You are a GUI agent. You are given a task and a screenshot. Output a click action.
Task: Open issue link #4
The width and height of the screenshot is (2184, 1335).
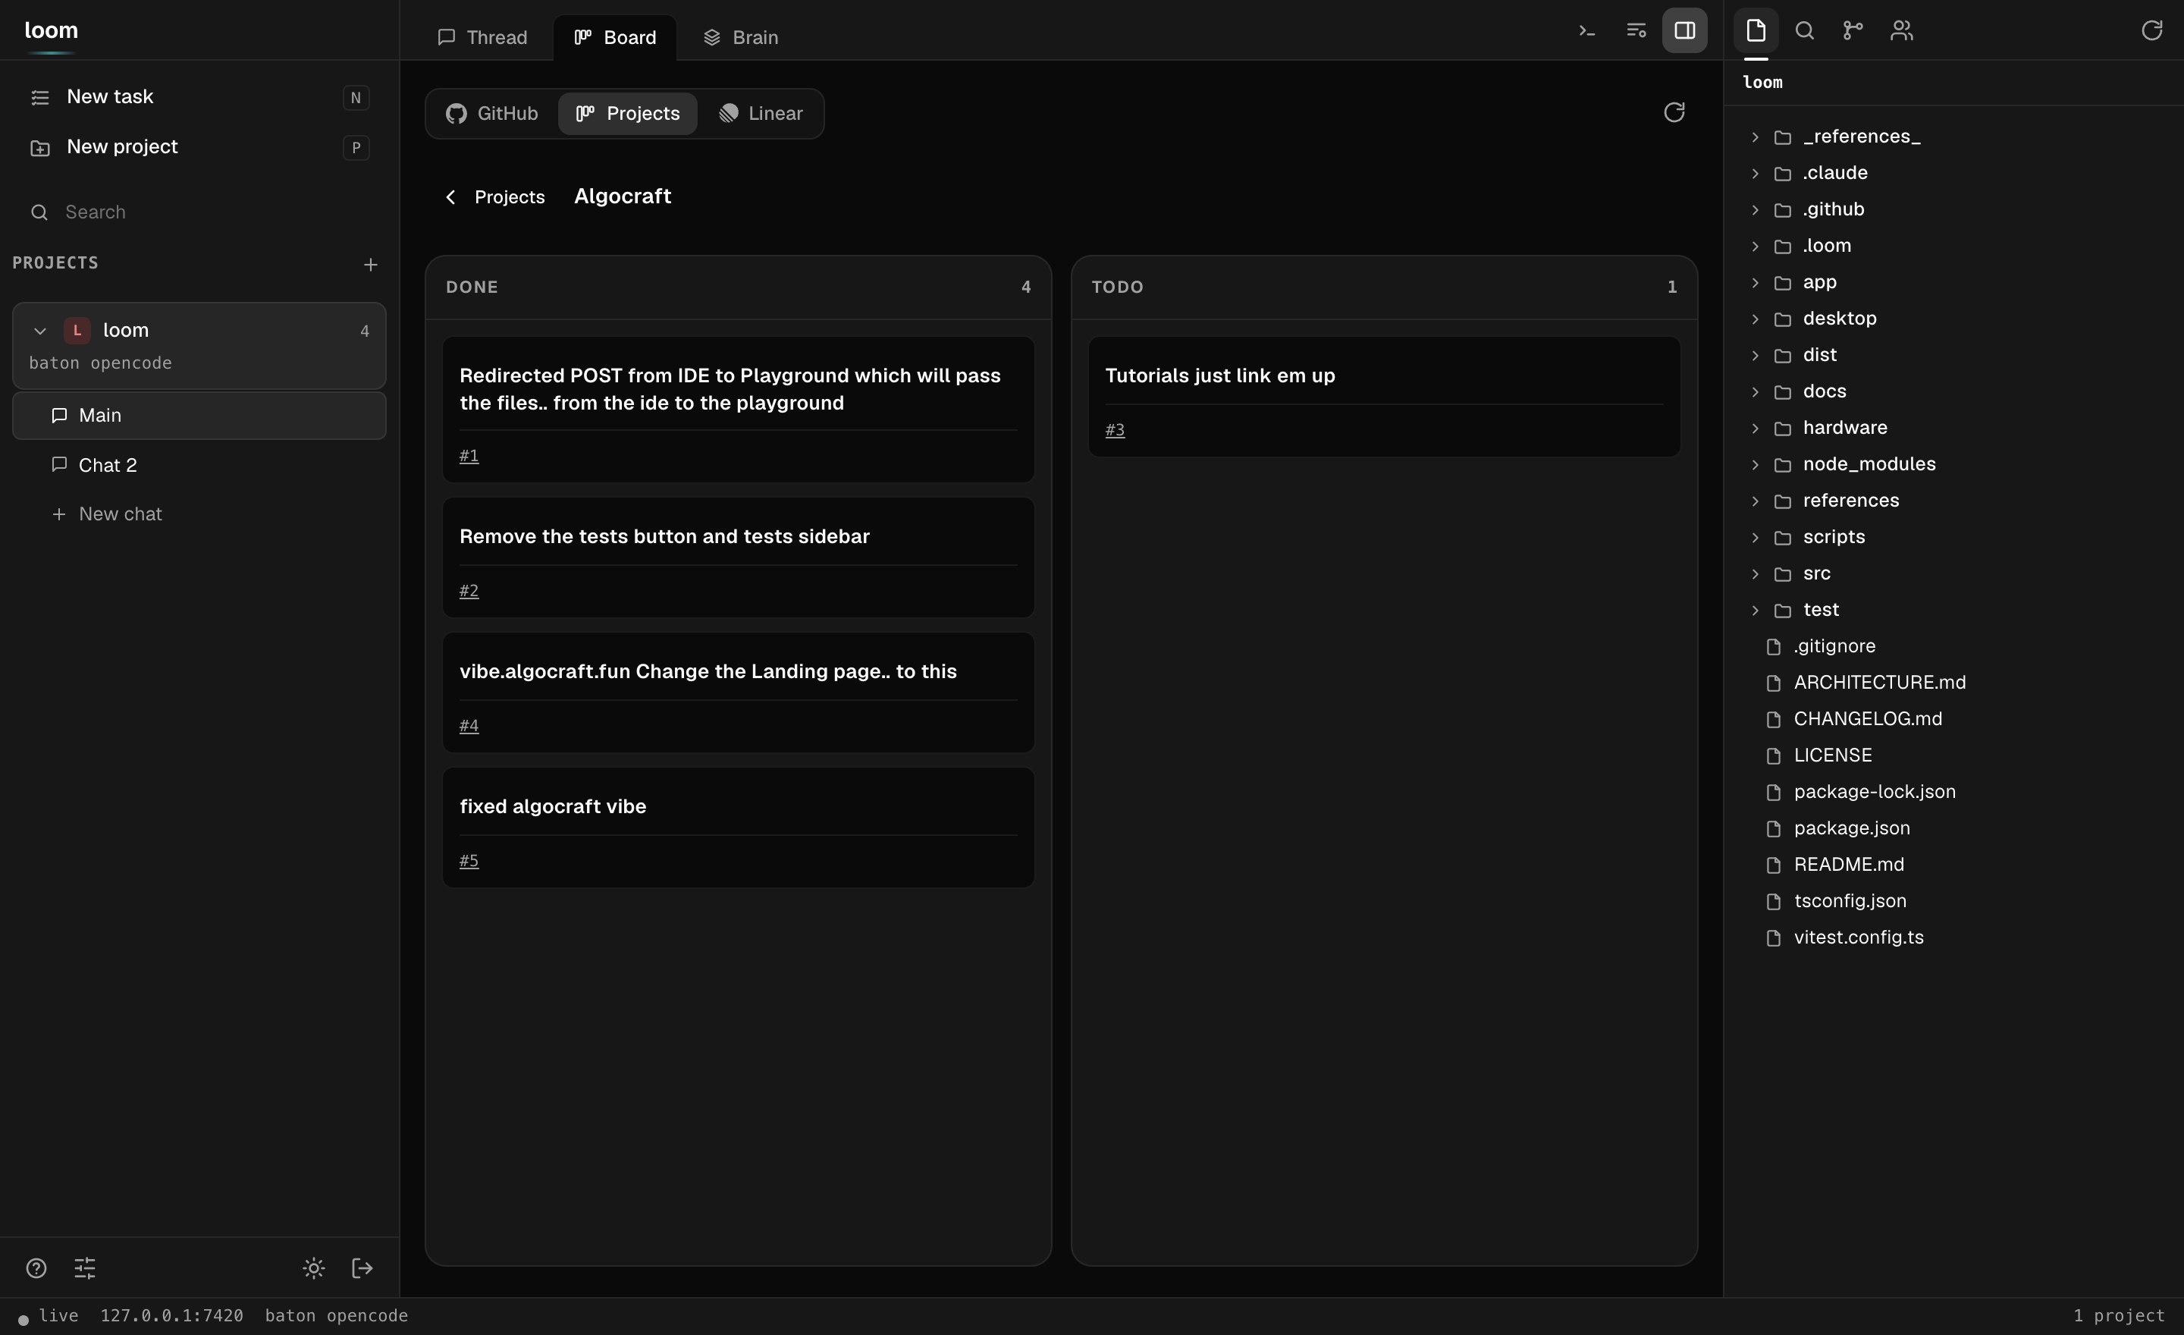click(469, 725)
